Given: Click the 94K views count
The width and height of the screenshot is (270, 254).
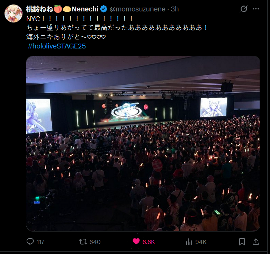Looking at the screenshot, I should [x=201, y=242].
